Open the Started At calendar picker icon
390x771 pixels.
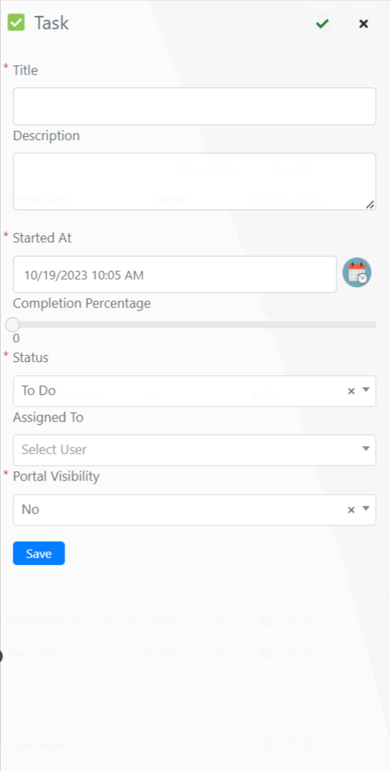(x=357, y=272)
